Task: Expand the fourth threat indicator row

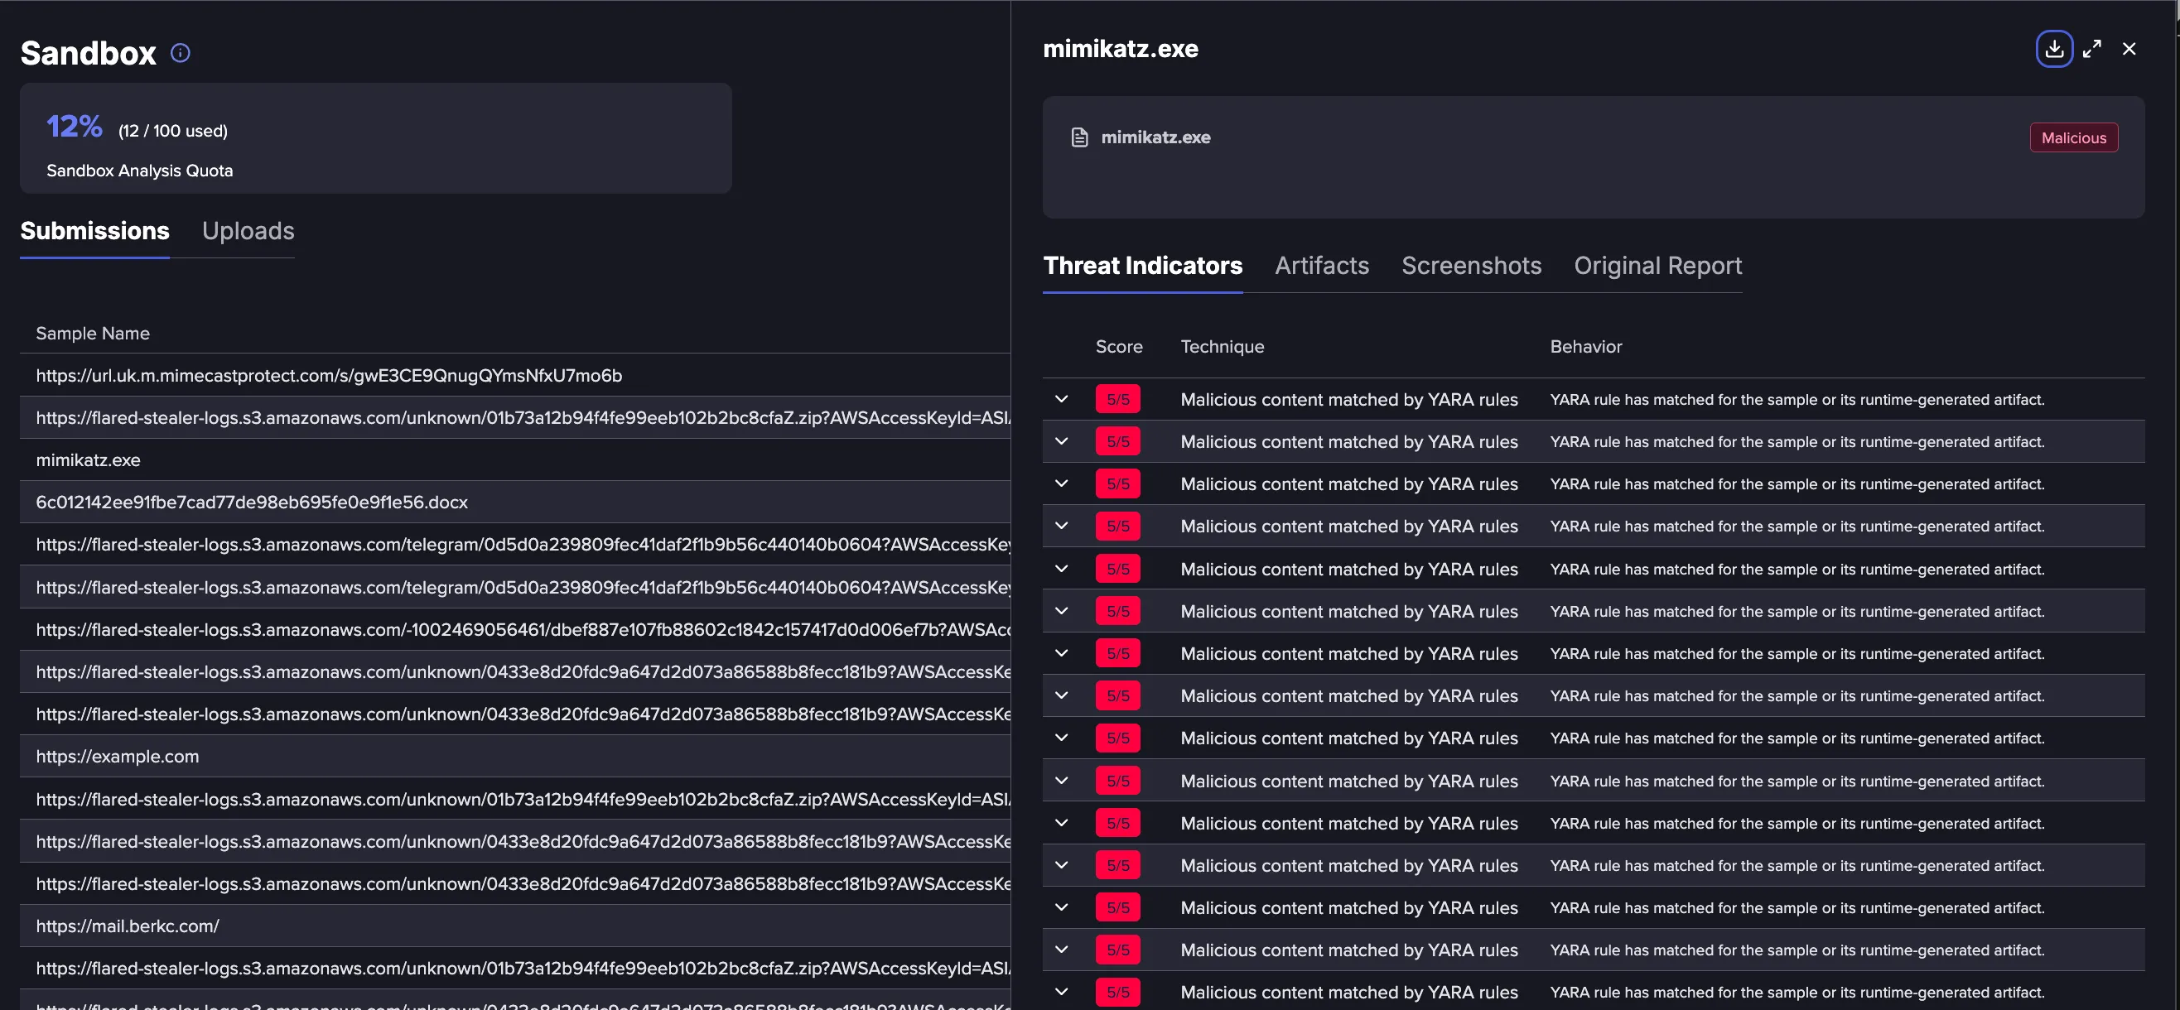Action: tap(1061, 527)
